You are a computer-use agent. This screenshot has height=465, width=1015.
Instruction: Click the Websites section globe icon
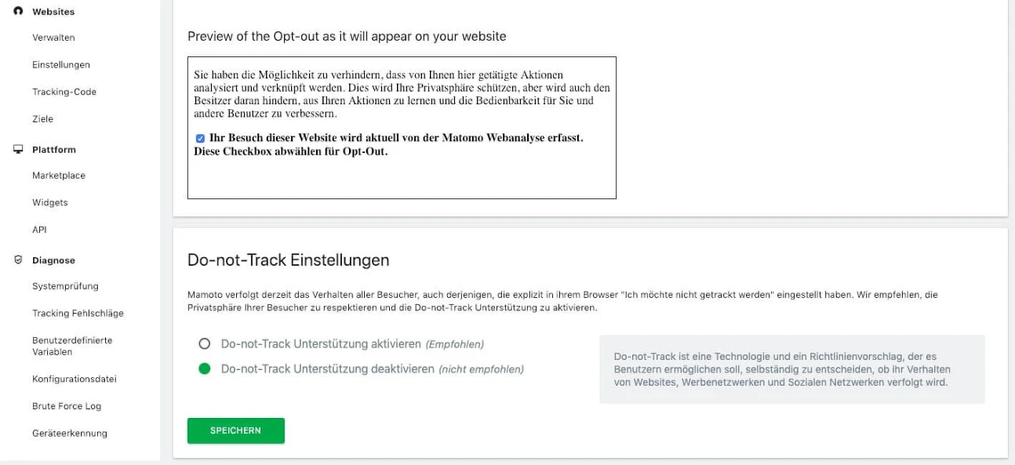(18, 12)
